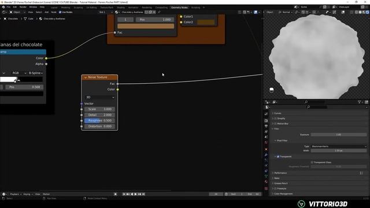
Task: Toggle the Transparent film checkbox
Action: point(278,157)
